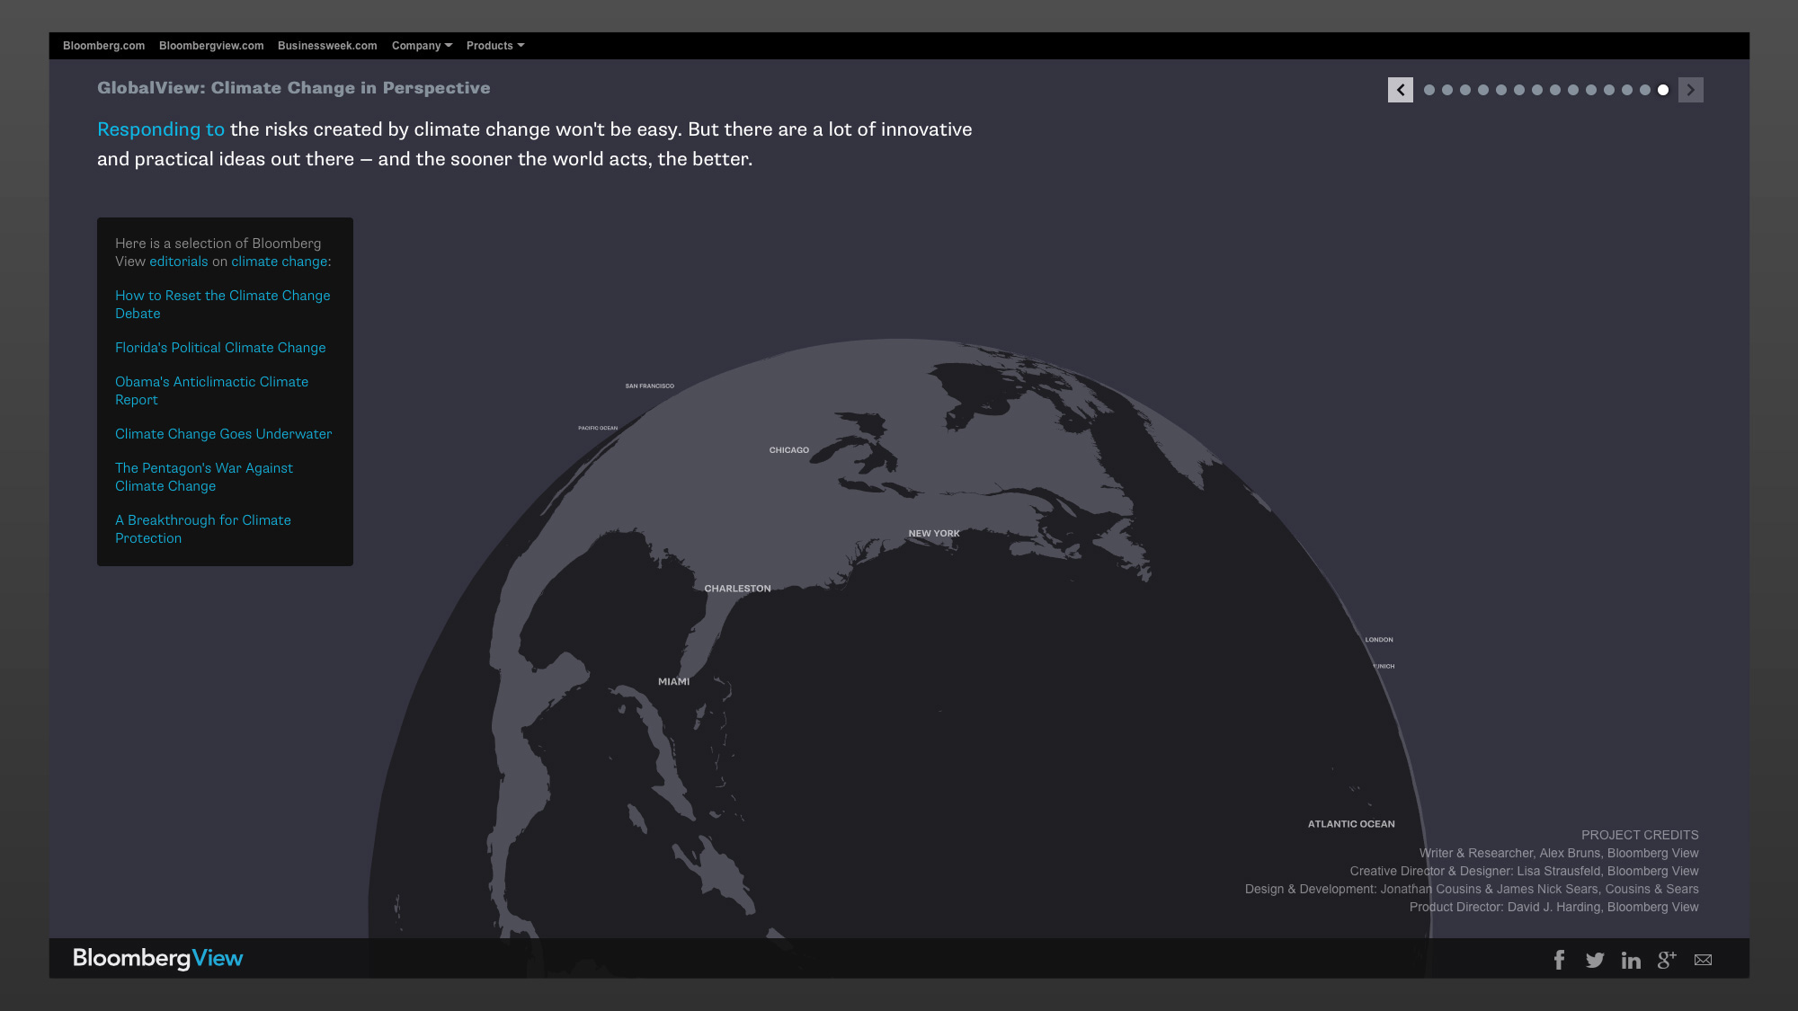Share on Facebook icon in footer
The image size is (1798, 1011).
pyautogui.click(x=1559, y=960)
